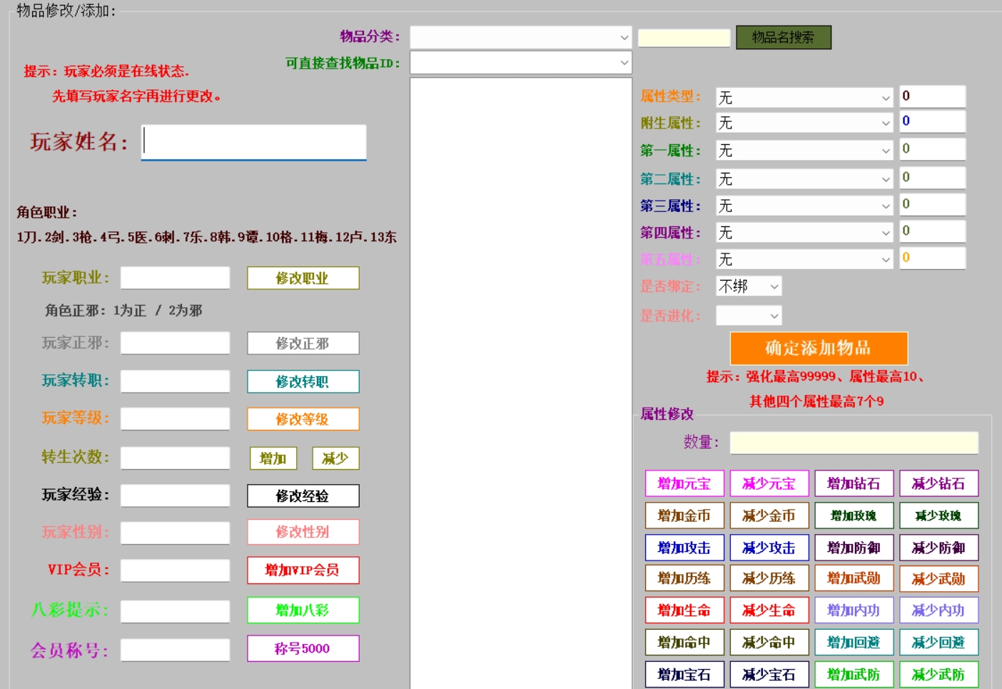Click the 增加玫瑰 button
The width and height of the screenshot is (1002, 689).
tap(853, 516)
